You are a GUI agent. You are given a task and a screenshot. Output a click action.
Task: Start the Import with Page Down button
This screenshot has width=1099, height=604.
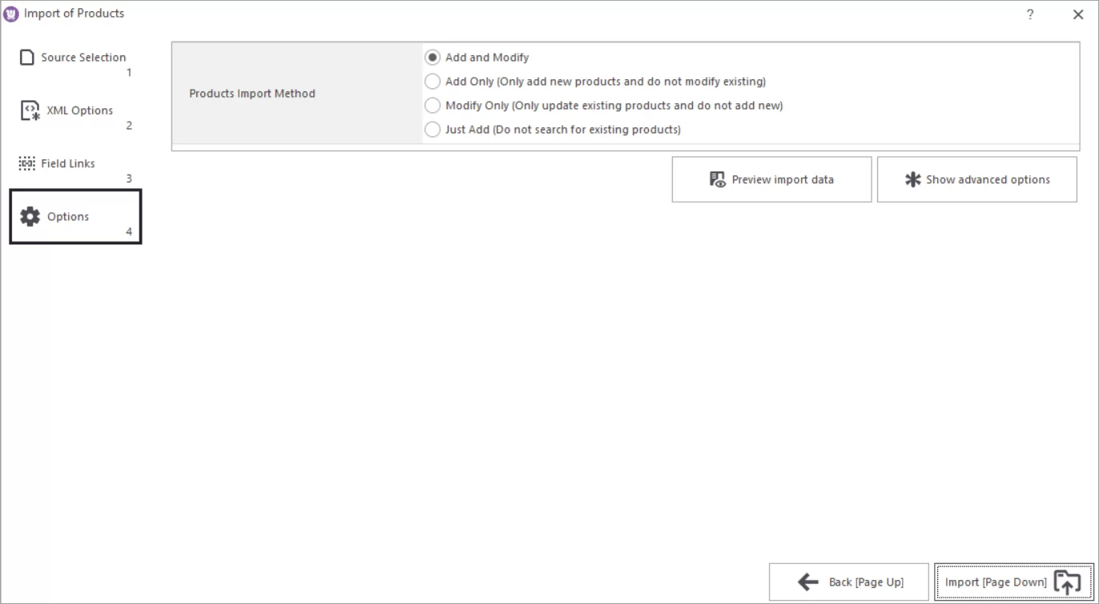point(995,582)
